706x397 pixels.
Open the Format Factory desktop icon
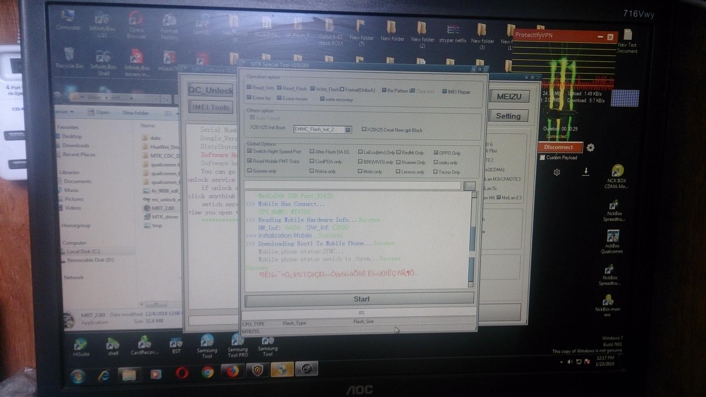coord(169,26)
